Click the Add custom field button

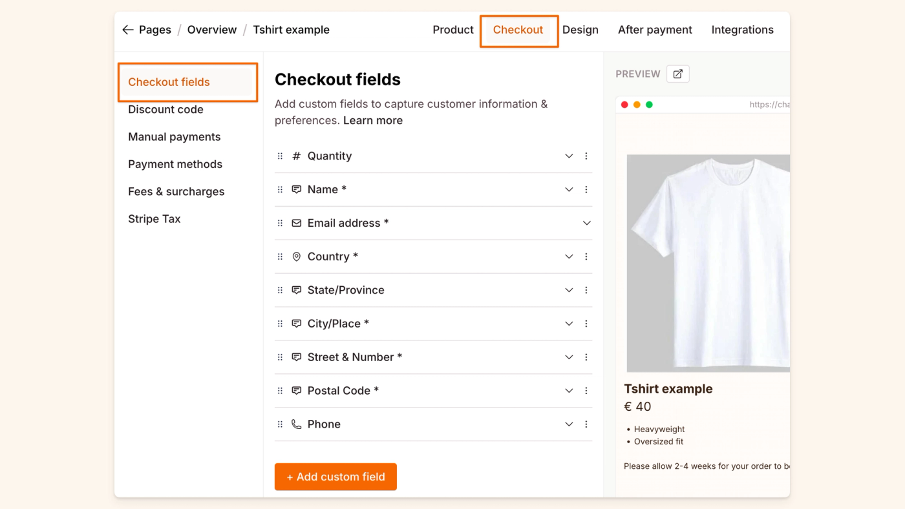tap(335, 477)
